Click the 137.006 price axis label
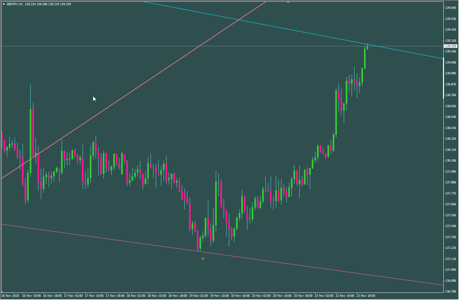The height and width of the screenshot is (300, 459). point(451,270)
